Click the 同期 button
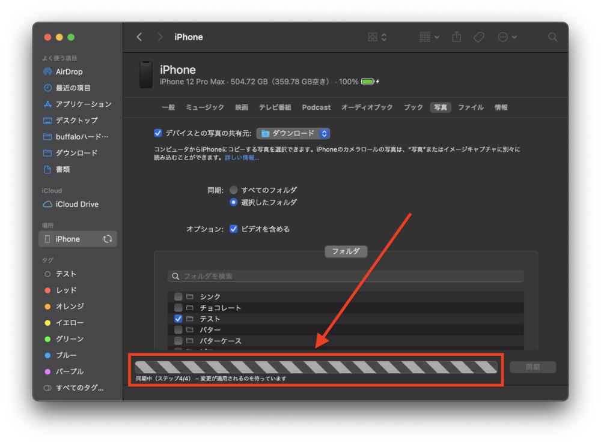The width and height of the screenshot is (601, 444). [532, 367]
